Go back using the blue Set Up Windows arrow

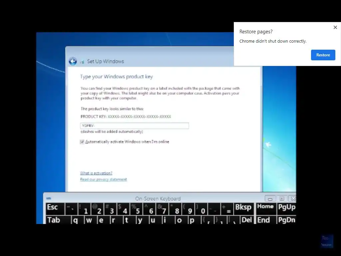pyautogui.click(x=73, y=61)
